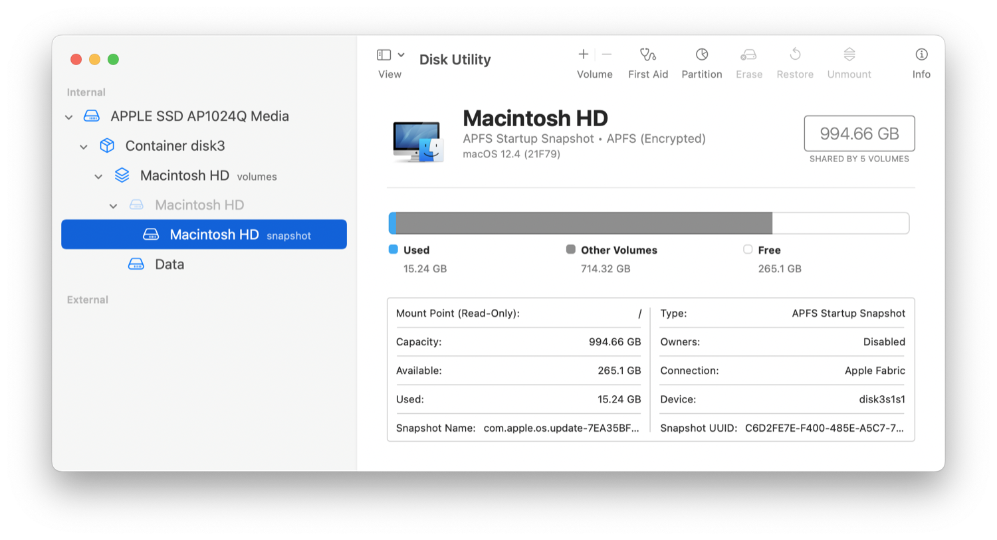Click the Apple Fabric connection value
The height and width of the screenshot is (540, 997).
[875, 371]
